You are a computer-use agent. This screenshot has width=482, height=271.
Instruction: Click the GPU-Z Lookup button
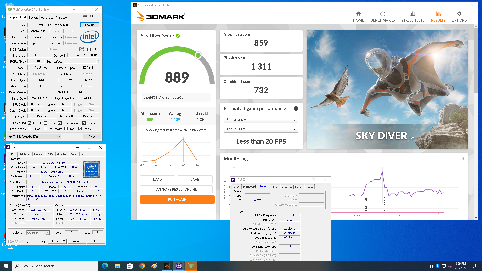(90, 25)
